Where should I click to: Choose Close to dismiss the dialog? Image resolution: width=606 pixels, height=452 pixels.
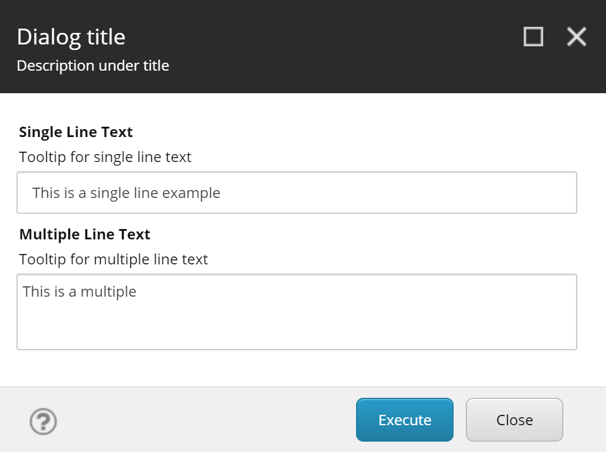tap(514, 419)
